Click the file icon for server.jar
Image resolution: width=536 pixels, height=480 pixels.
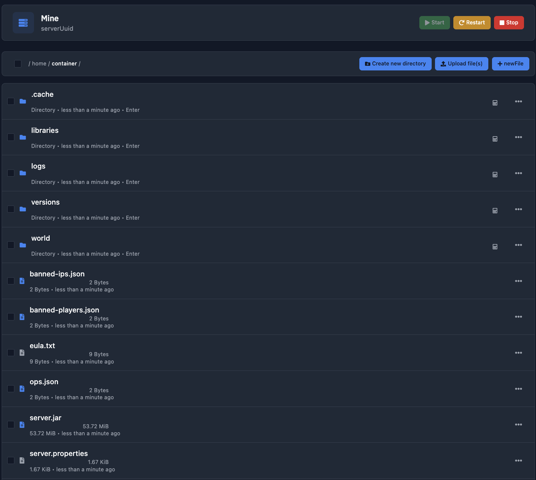22,425
